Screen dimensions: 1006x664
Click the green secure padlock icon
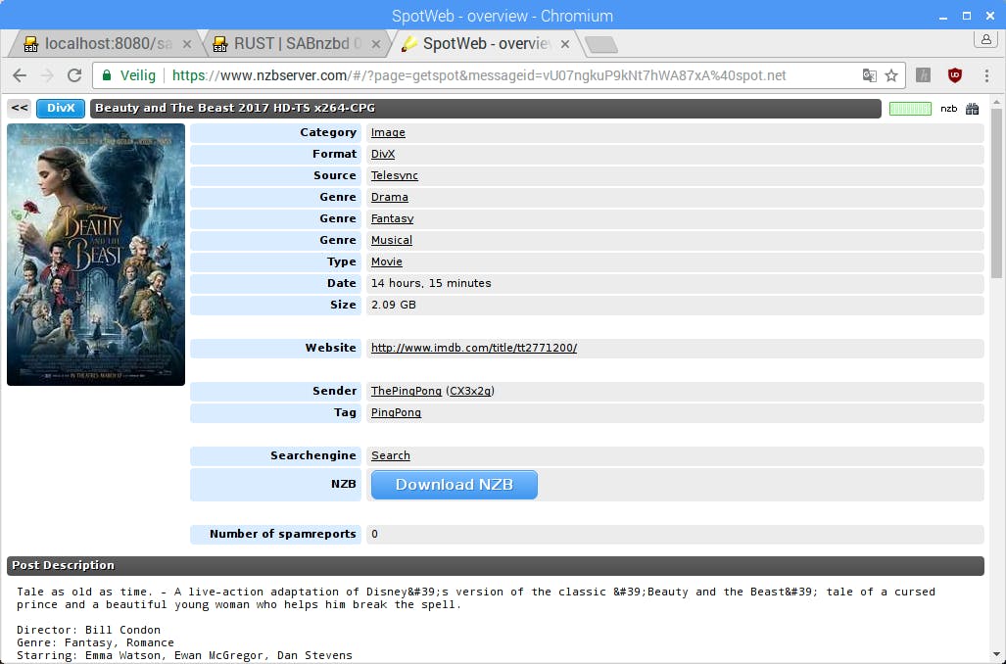[x=107, y=75]
